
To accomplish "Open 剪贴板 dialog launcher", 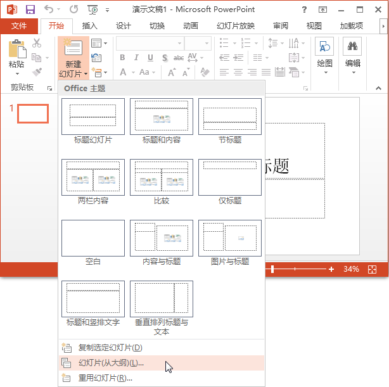I will [50, 88].
